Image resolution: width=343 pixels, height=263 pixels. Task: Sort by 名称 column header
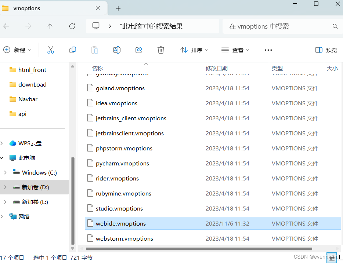click(x=97, y=68)
